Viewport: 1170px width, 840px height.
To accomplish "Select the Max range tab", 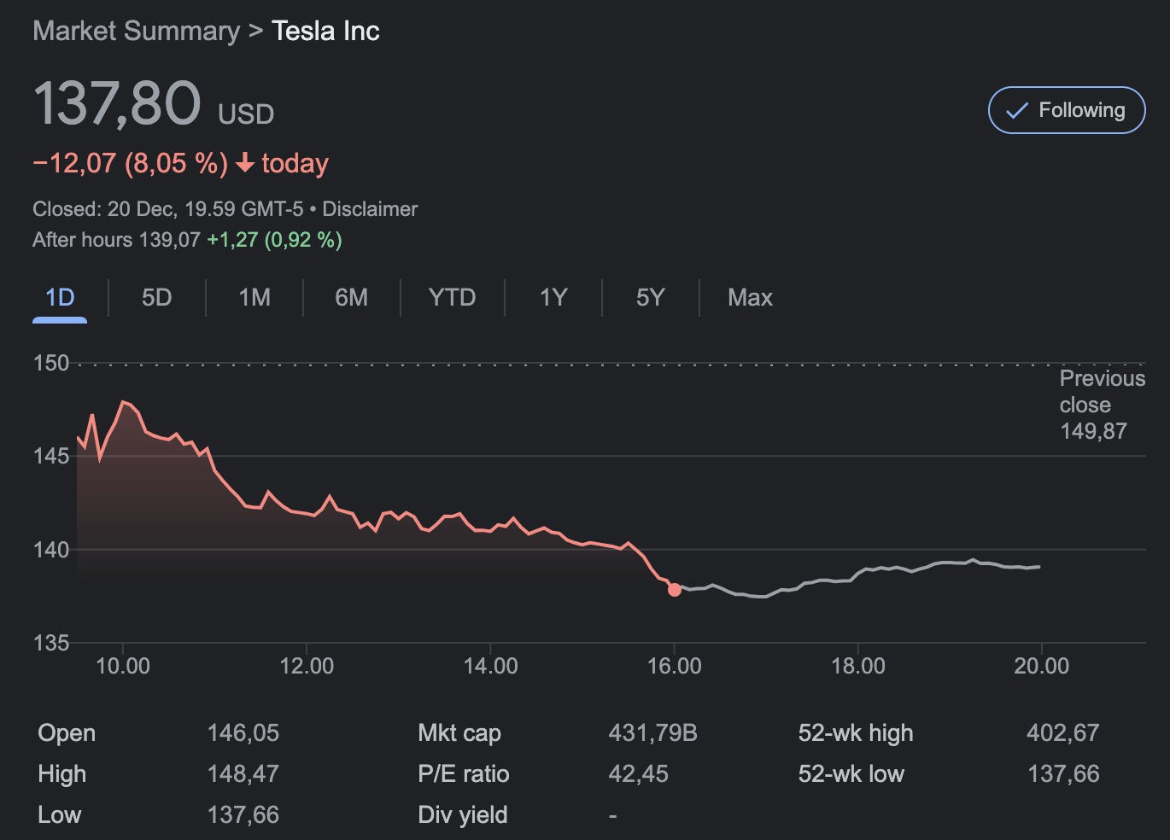I will tap(750, 297).
